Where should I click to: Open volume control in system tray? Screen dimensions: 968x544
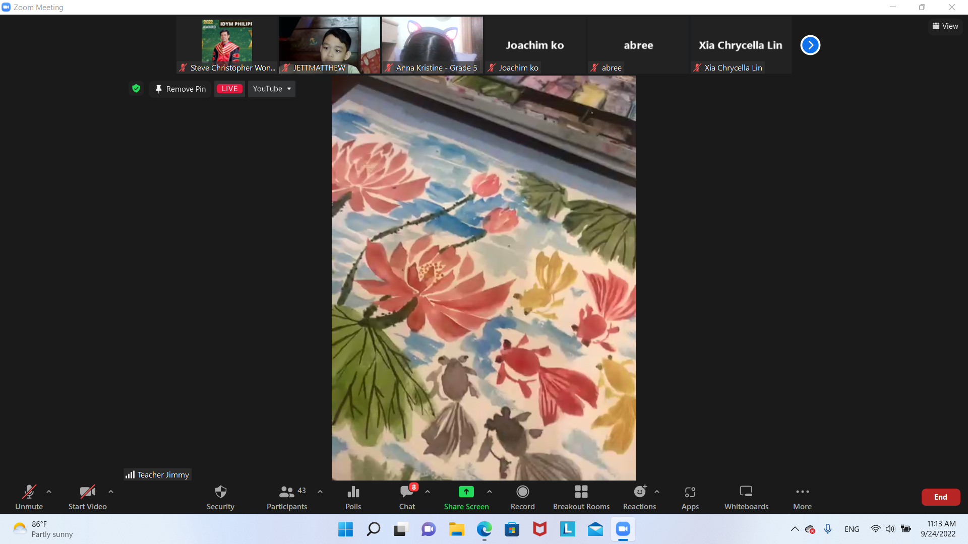coord(890,529)
